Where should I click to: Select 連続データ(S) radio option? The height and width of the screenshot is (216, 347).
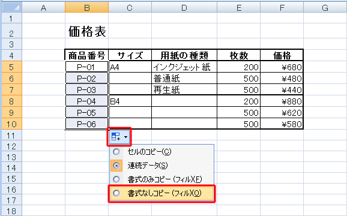click(x=162, y=166)
